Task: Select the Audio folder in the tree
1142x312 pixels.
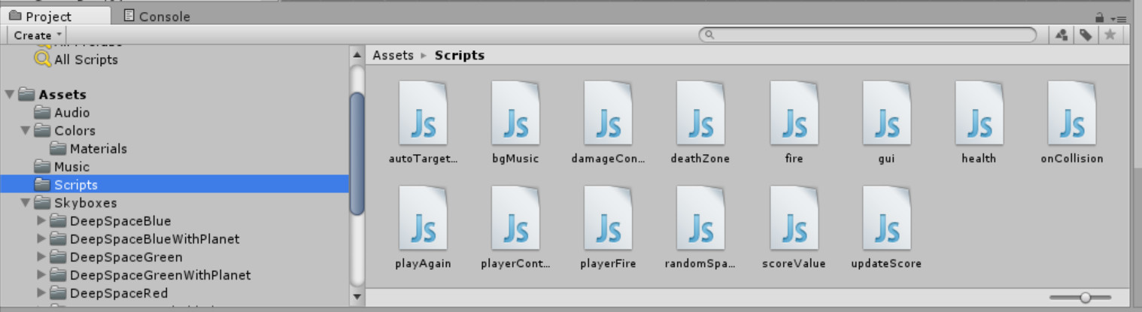Action: [62, 113]
